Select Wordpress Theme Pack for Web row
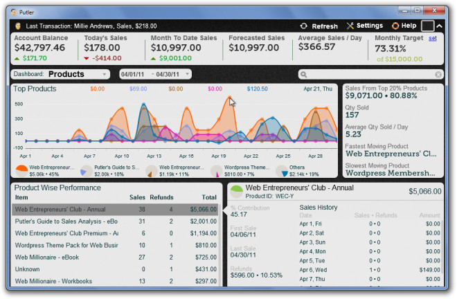Image resolution: width=457 pixels, height=299 pixels. (x=115, y=246)
